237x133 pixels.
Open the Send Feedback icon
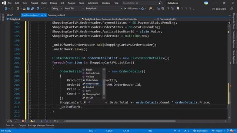pos(232,8)
